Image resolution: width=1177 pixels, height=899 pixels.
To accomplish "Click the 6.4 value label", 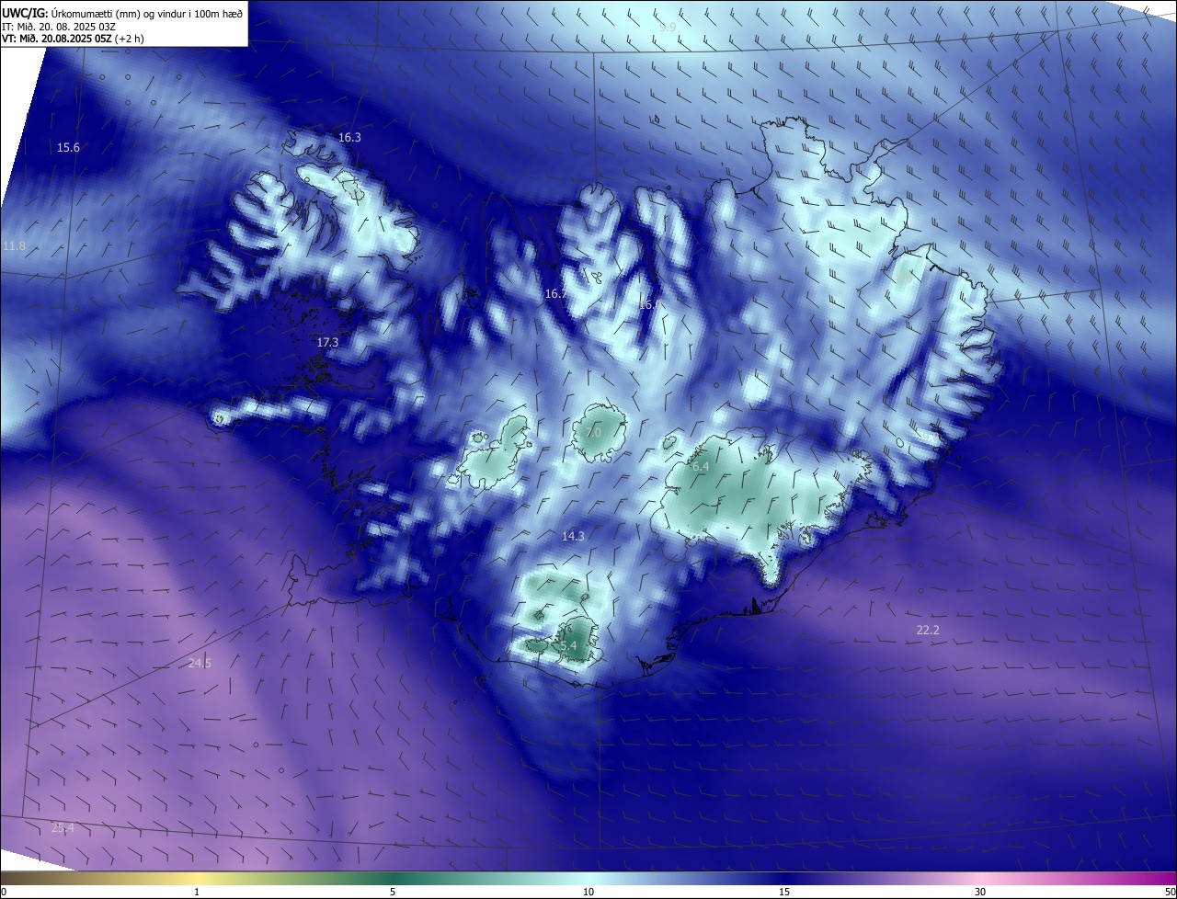I will (701, 467).
